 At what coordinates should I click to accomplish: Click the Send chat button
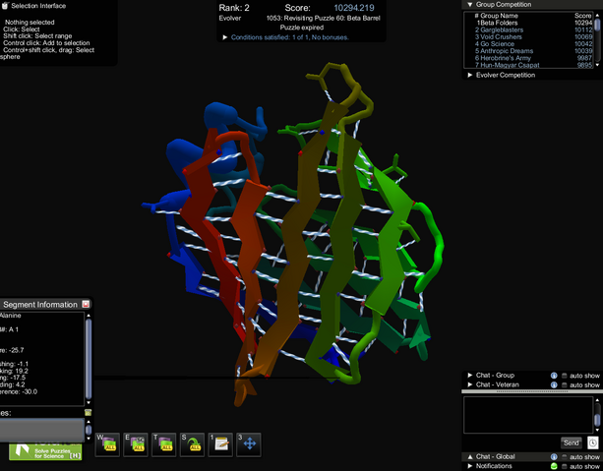click(x=572, y=442)
